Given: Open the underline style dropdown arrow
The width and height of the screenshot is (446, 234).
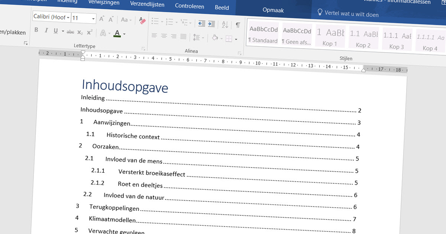Looking at the screenshot, I should [63, 32].
